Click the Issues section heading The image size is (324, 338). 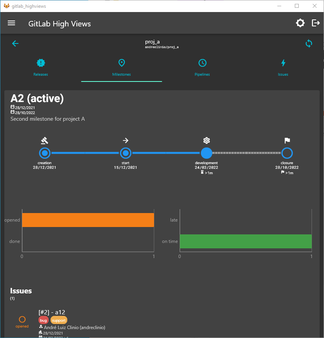pyautogui.click(x=21, y=291)
